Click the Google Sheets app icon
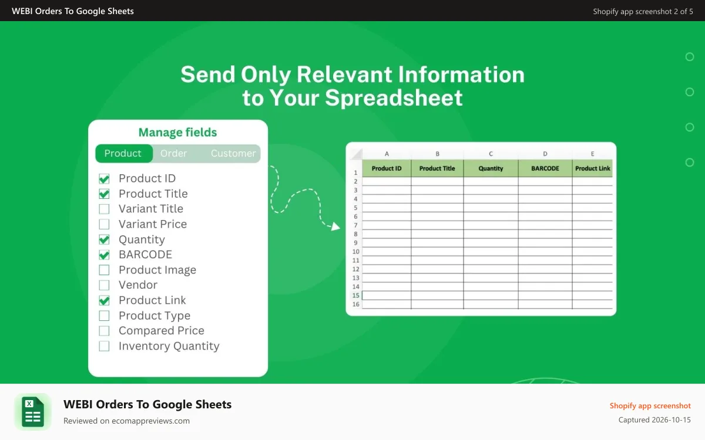Image resolution: width=705 pixels, height=440 pixels. point(33,412)
